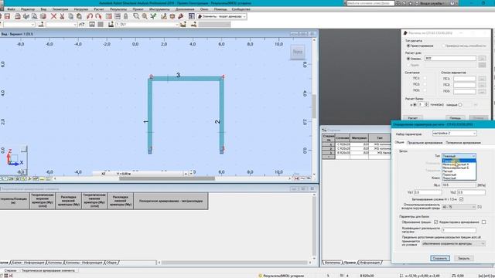
Task: Click the icon right after the DL1 load case selector
Action: 183,24
